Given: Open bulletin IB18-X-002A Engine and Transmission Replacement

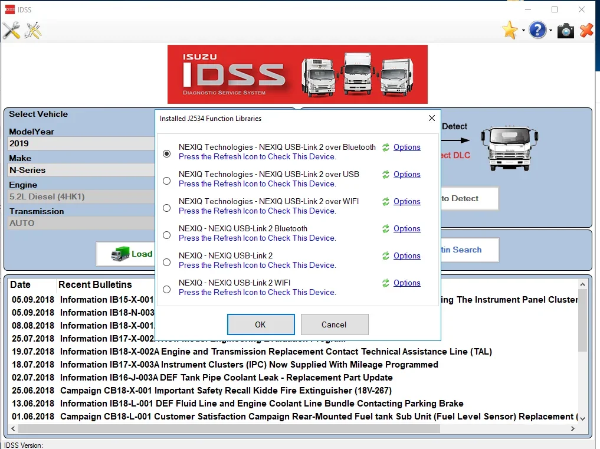Looking at the screenshot, I should coord(252,352).
